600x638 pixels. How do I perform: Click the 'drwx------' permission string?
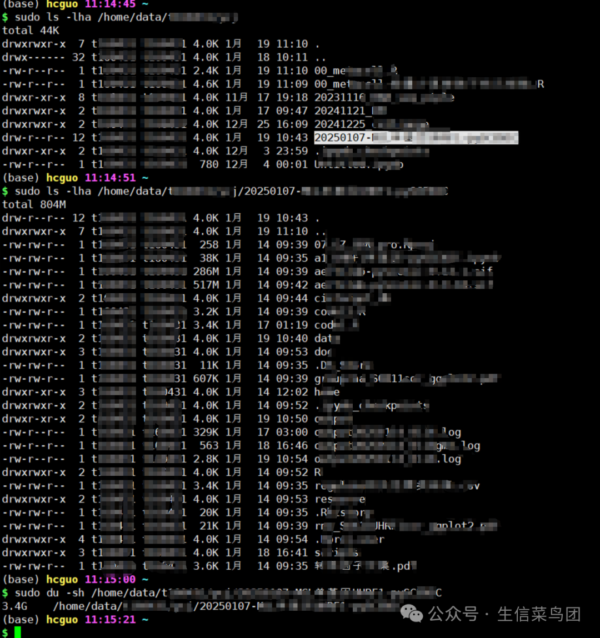pyautogui.click(x=34, y=57)
